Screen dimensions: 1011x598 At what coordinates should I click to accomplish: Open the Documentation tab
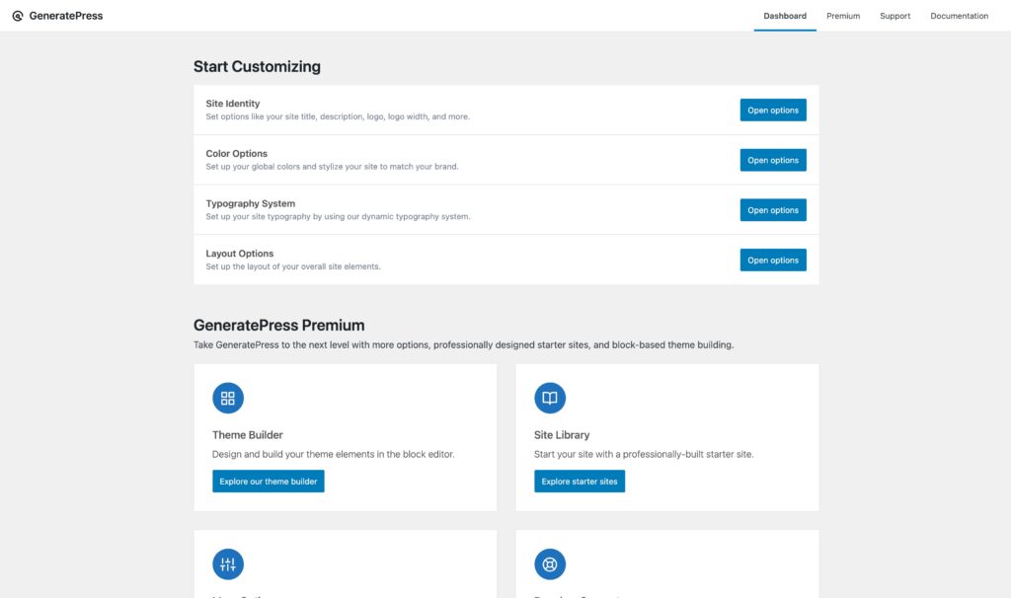[959, 16]
